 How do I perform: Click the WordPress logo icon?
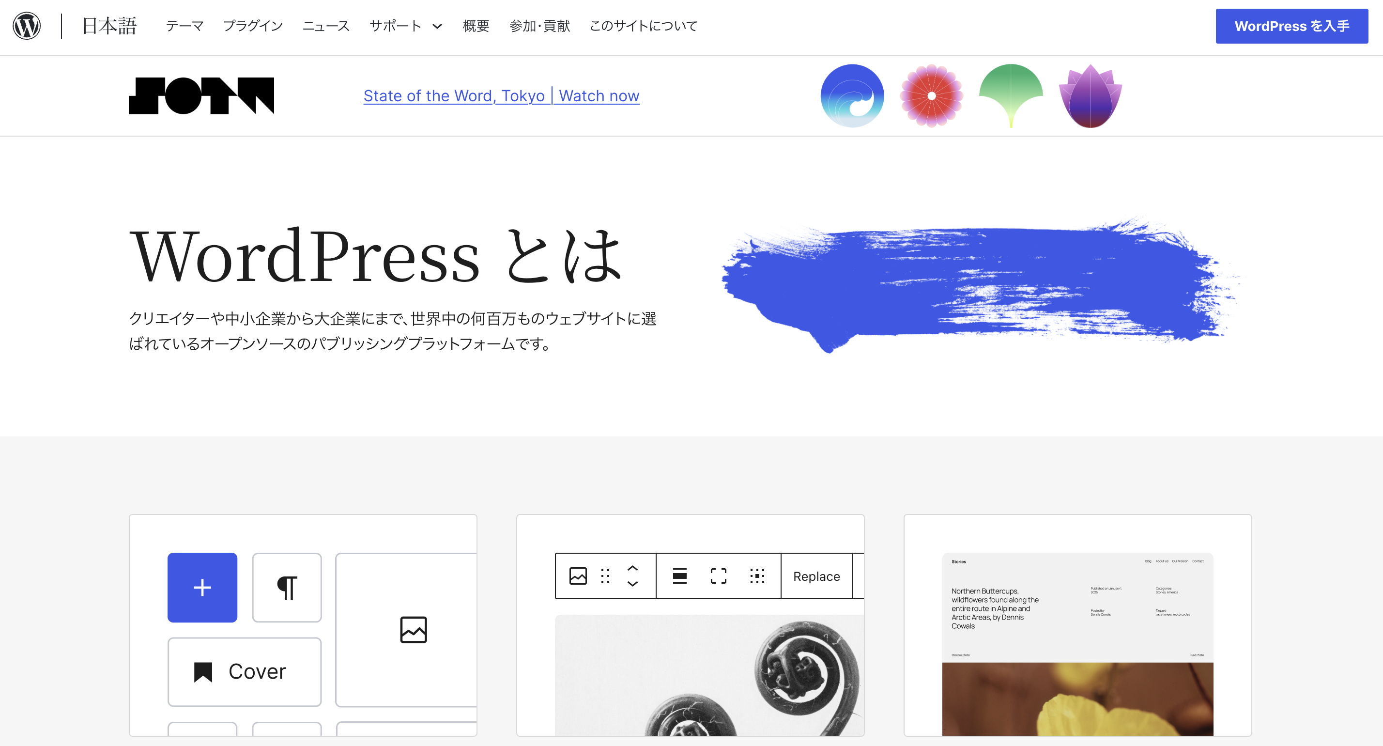pos(27,26)
